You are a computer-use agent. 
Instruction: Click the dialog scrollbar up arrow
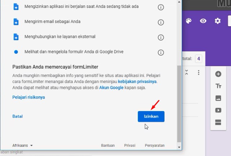pyautogui.click(x=179, y=2)
